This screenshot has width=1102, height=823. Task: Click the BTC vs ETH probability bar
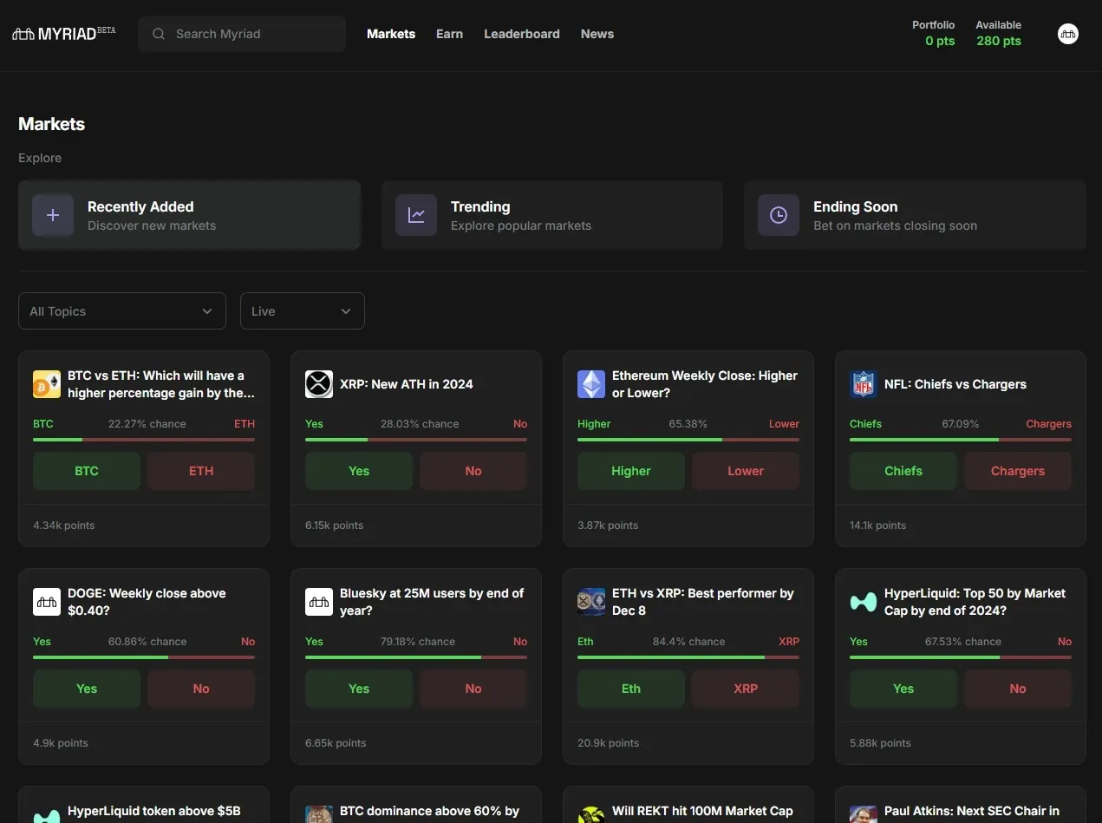[x=144, y=440]
